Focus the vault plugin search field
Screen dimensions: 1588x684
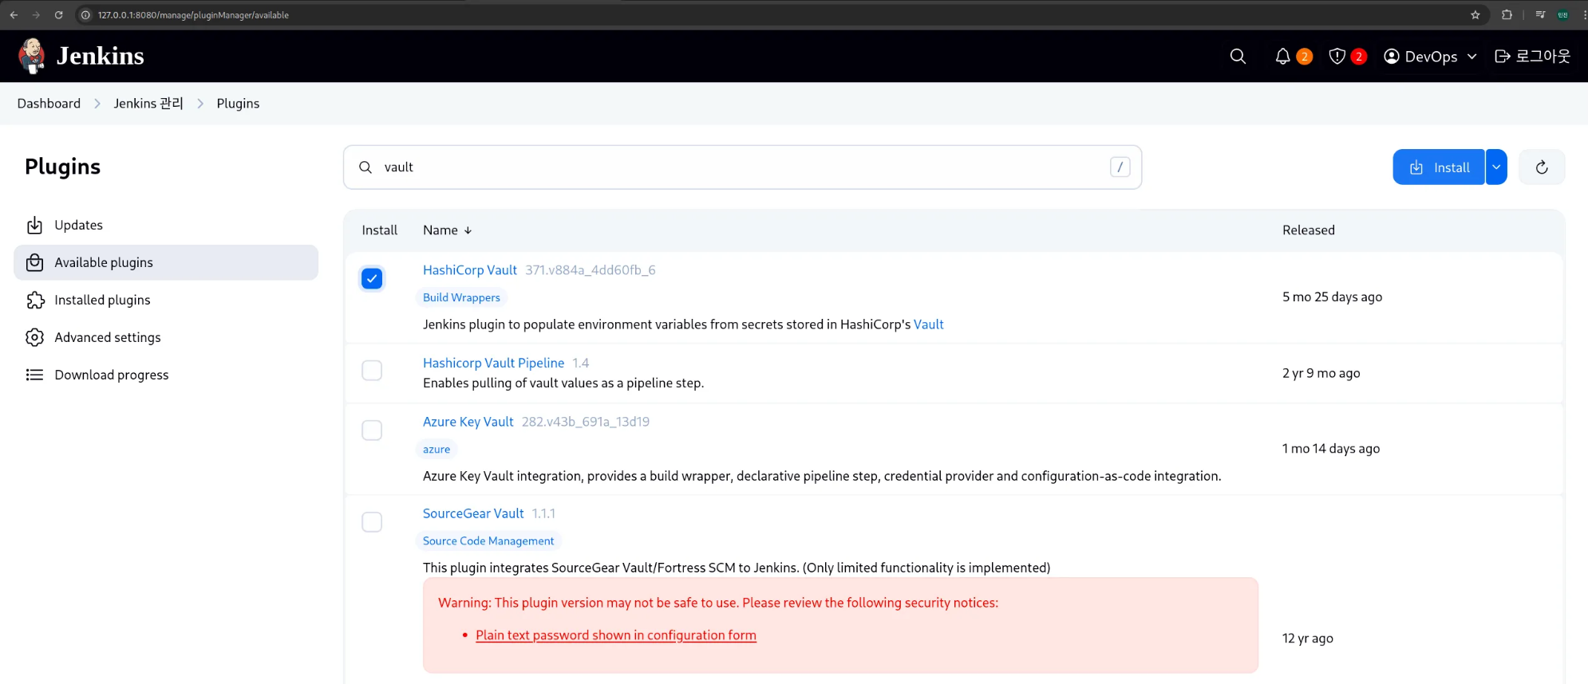point(742,167)
